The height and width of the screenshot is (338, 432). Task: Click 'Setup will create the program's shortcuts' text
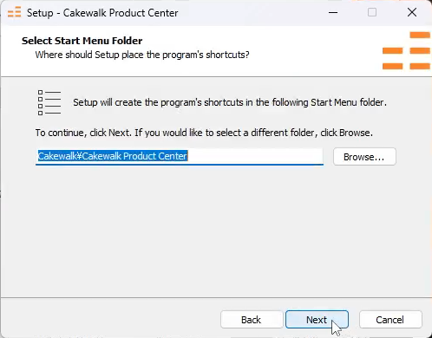point(230,102)
